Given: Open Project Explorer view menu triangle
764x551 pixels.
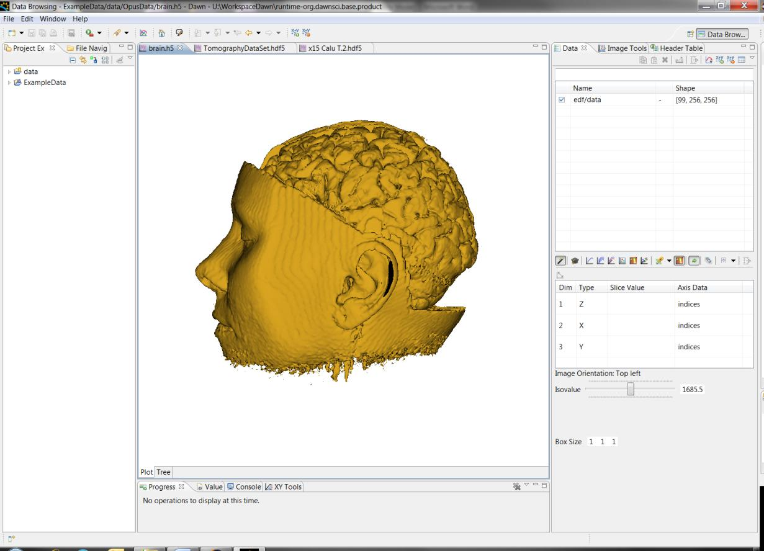Looking at the screenshot, I should 130,58.
